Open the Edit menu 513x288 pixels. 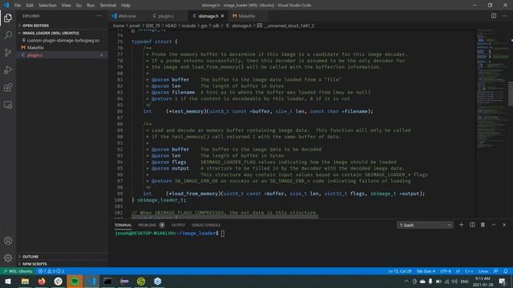(30, 6)
